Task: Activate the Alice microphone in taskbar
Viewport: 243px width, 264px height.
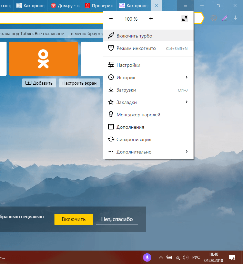Action: 147,257
